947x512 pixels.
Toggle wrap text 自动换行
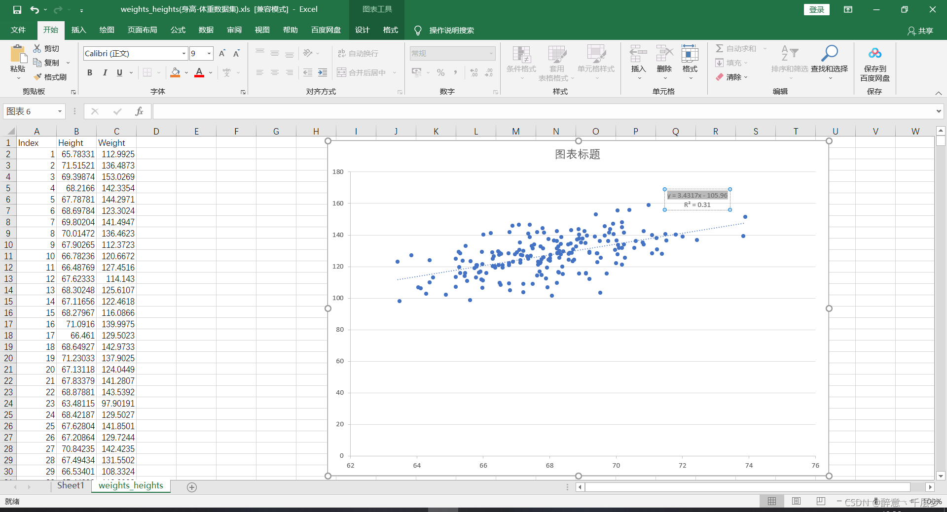358,53
